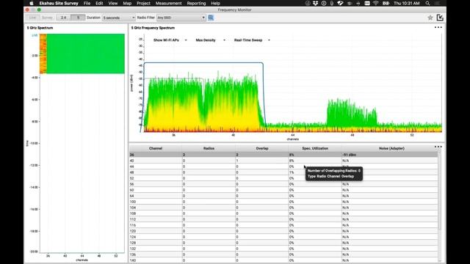The image size is (470, 264).
Task: Open the Help menu
Action: click(x=215, y=3)
